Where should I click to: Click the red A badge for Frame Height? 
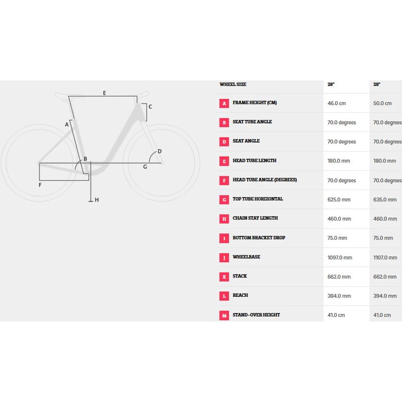coord(224,103)
